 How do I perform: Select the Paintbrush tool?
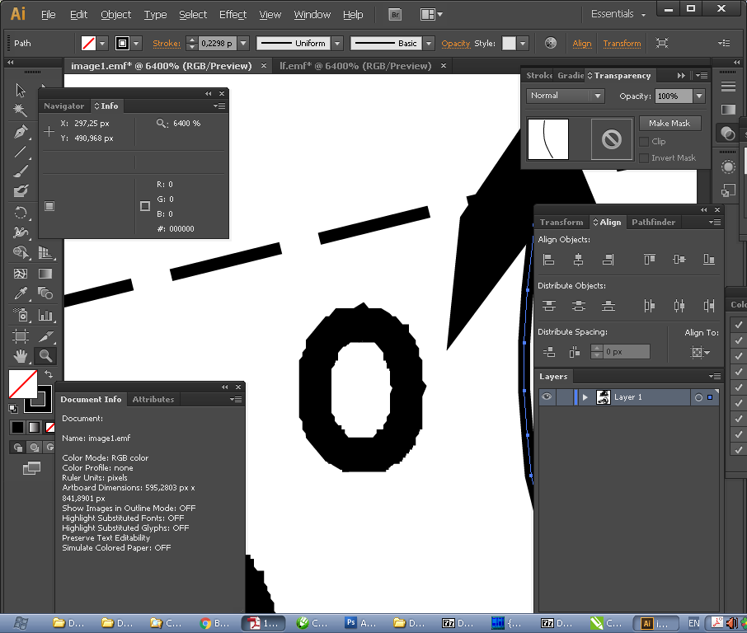click(20, 171)
